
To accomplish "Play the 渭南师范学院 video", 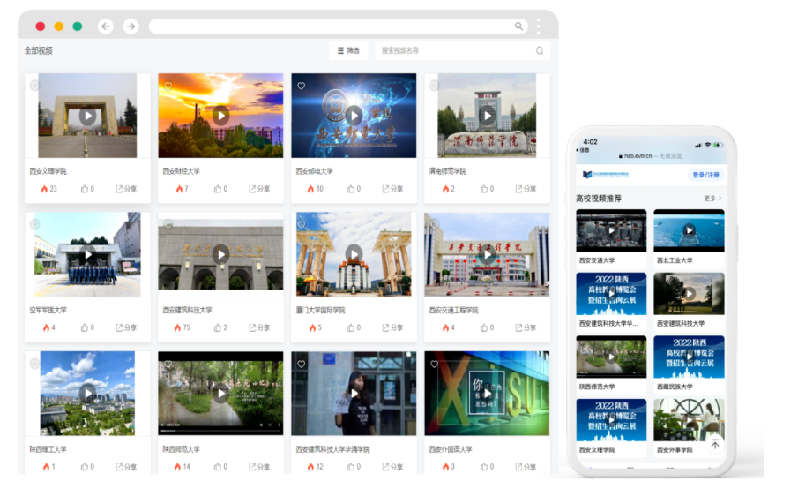I will pyautogui.click(x=488, y=116).
